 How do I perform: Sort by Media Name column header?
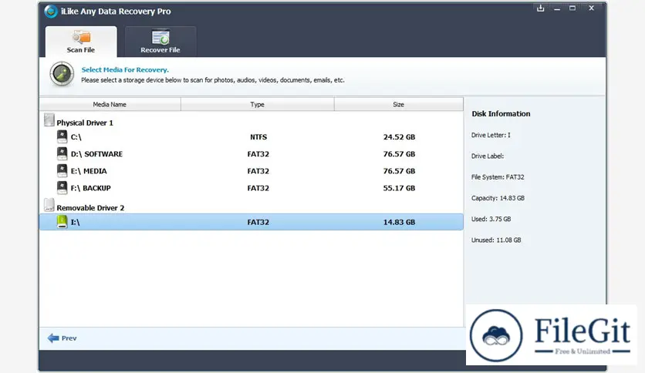[110, 104]
